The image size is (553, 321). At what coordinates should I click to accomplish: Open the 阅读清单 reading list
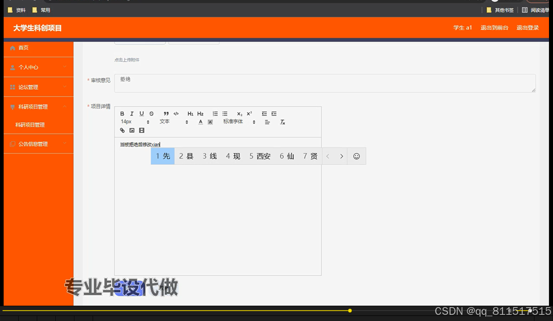[x=535, y=10]
